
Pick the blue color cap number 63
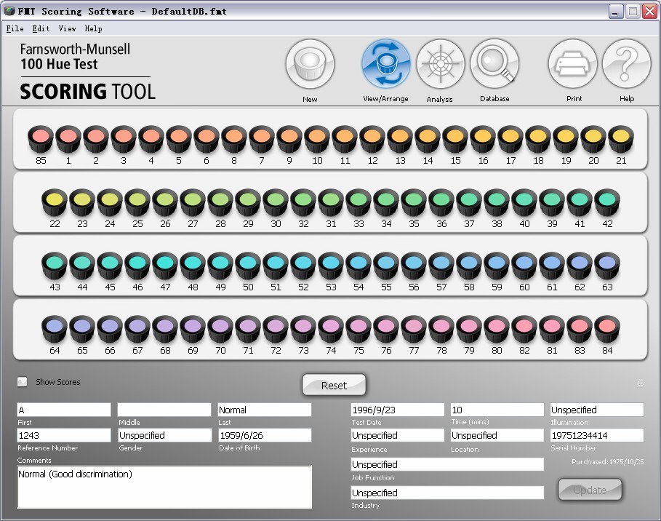pyautogui.click(x=607, y=264)
